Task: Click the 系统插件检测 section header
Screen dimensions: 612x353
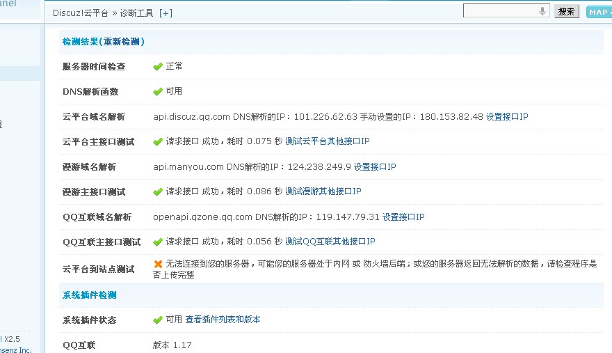Action: (x=90, y=295)
